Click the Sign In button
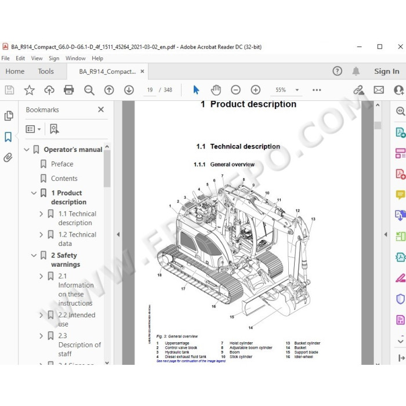406x406 pixels. coord(387,71)
